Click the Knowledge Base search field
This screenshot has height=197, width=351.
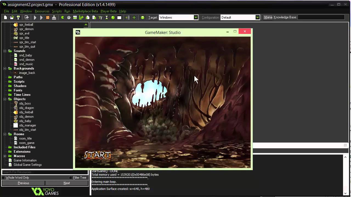[321, 17]
